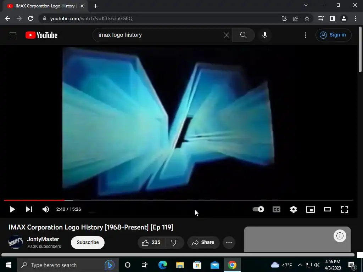Open the JontyMaster channel avatar

pyautogui.click(x=16, y=242)
